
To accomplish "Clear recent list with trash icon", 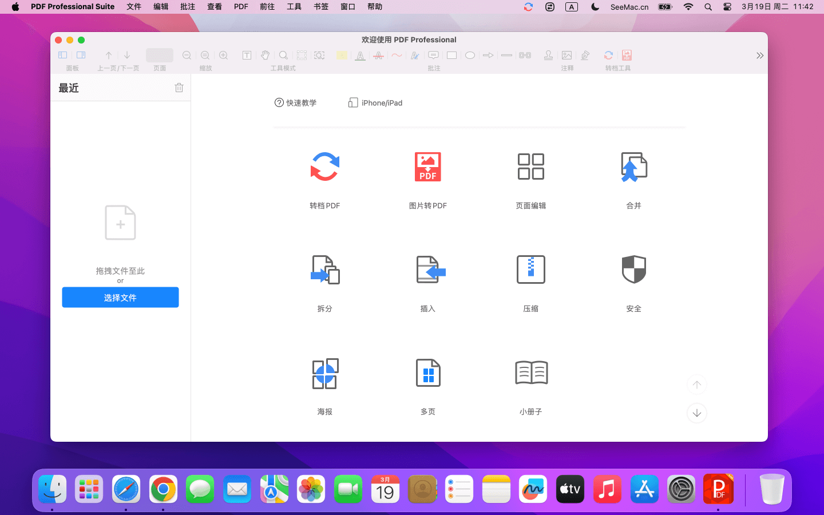I will coord(179,88).
